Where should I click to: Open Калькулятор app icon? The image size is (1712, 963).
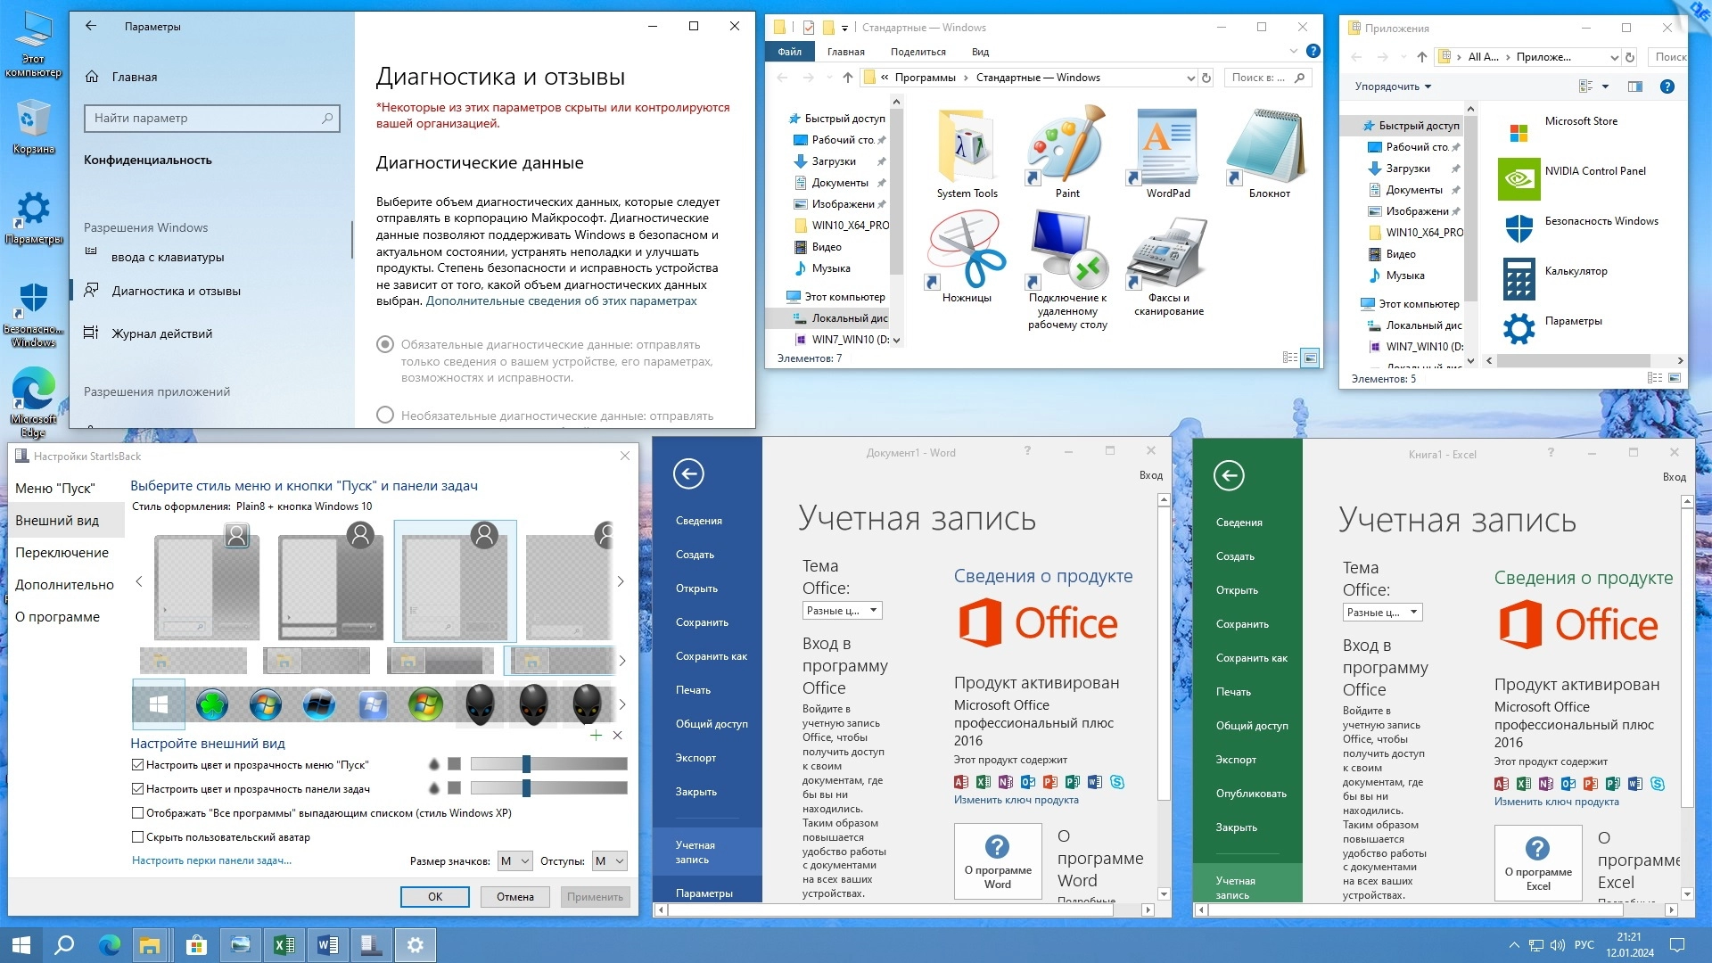[x=1519, y=278]
